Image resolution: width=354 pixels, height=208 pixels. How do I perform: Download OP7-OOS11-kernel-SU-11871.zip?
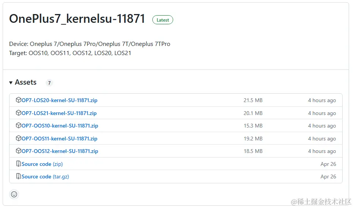tap(60, 139)
